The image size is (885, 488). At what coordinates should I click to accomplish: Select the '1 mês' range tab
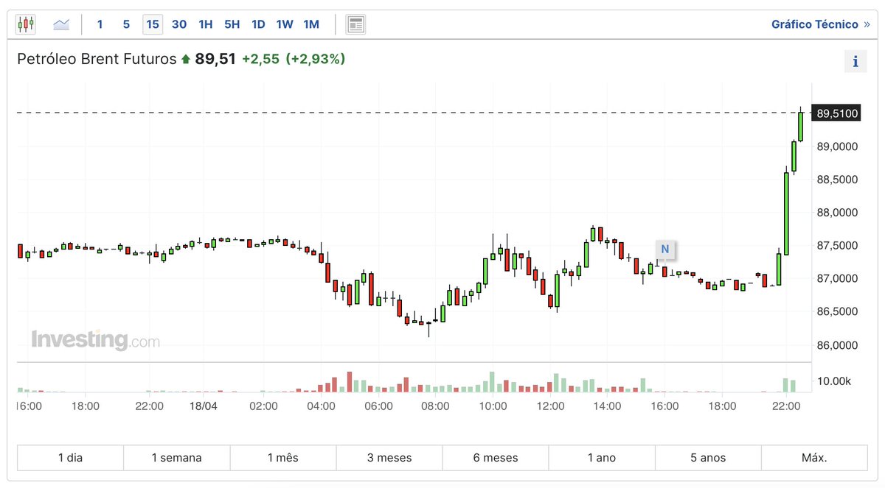pyautogui.click(x=283, y=458)
